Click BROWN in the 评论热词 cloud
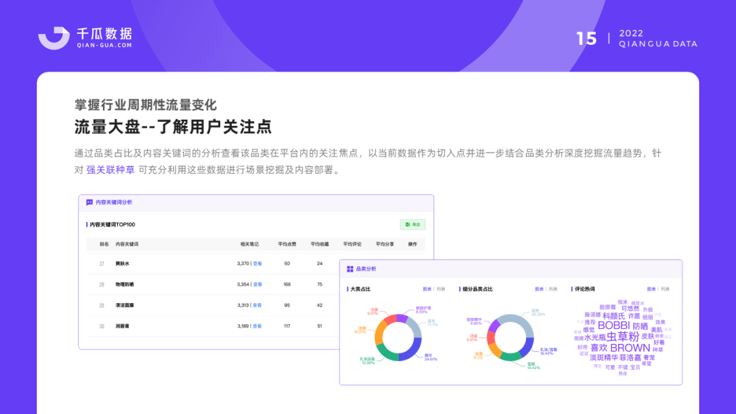The width and height of the screenshot is (736, 414). pyautogui.click(x=629, y=348)
